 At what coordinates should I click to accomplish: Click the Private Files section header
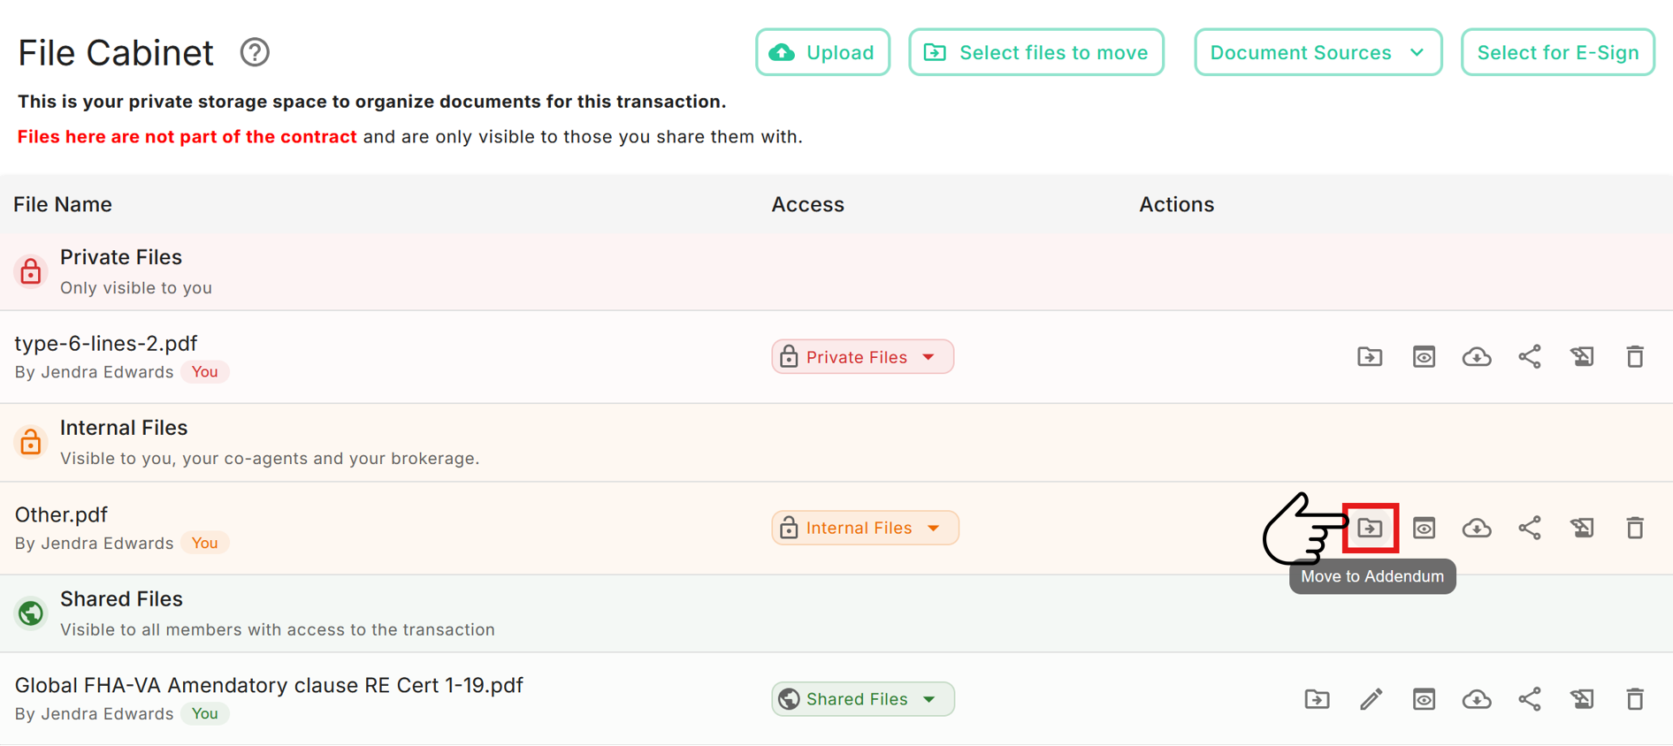coord(836,271)
